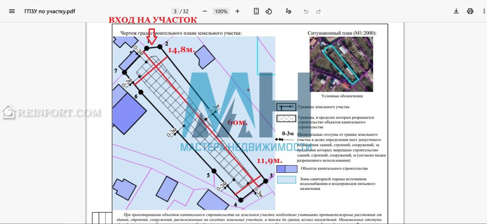Rotate the document counterclockwise
Screen dimensions: 493x224
[269, 11]
